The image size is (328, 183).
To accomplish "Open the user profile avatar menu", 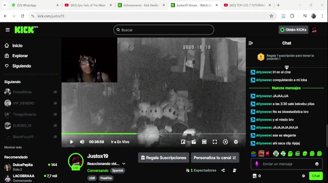I will (314, 30).
